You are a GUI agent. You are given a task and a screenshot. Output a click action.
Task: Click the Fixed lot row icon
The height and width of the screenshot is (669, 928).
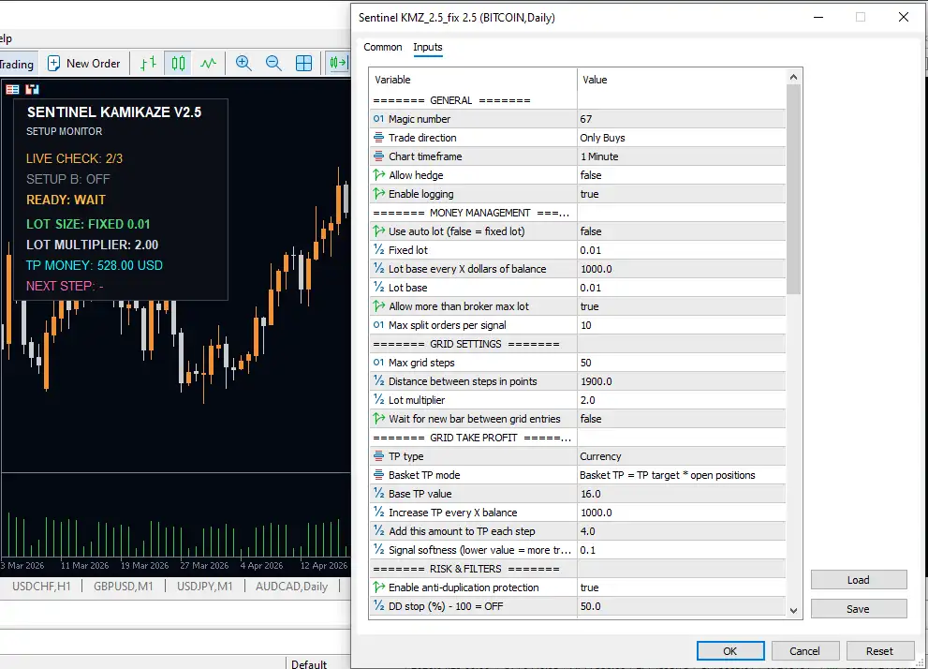pyautogui.click(x=378, y=250)
